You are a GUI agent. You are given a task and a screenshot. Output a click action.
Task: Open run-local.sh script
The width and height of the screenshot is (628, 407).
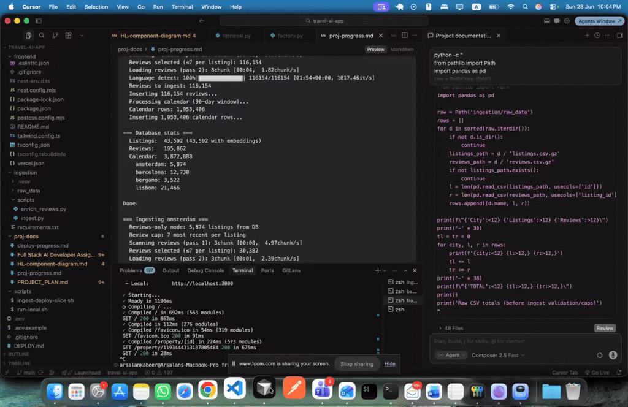(x=32, y=310)
